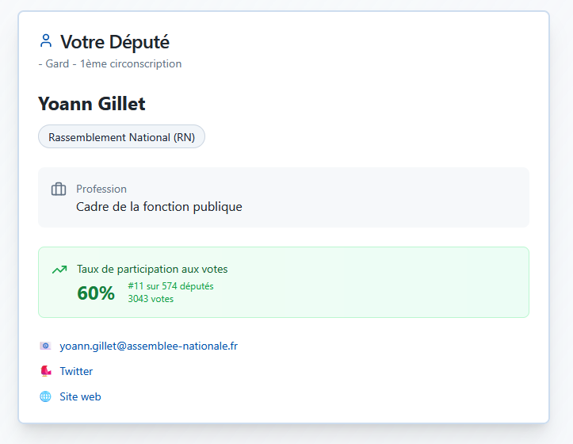The image size is (573, 444).
Task: Click the trending-up participation icon
Action: pos(59,270)
